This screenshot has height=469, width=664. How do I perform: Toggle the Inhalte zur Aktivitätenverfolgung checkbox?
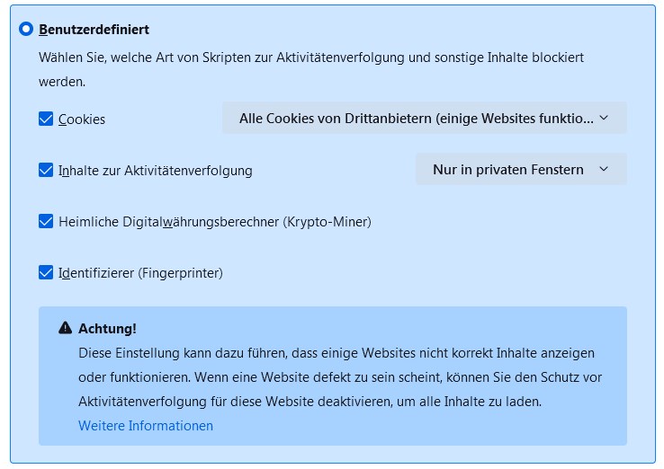(46, 170)
